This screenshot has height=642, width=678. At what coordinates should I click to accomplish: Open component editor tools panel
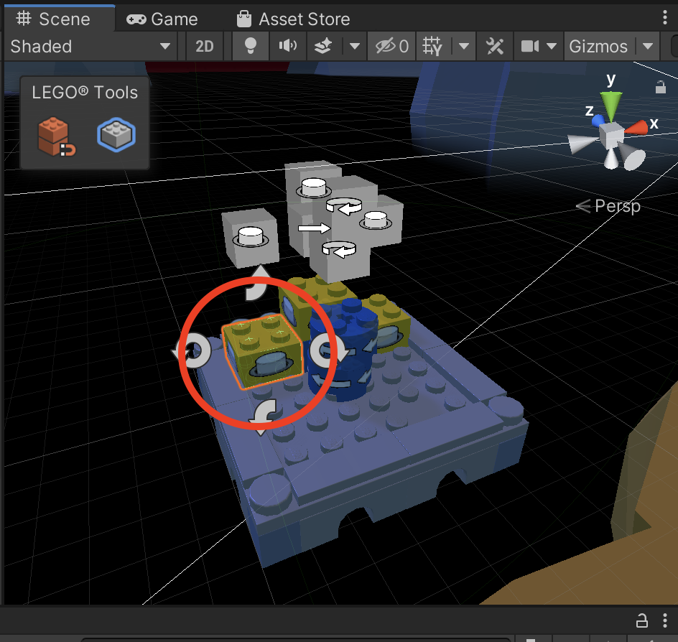495,46
